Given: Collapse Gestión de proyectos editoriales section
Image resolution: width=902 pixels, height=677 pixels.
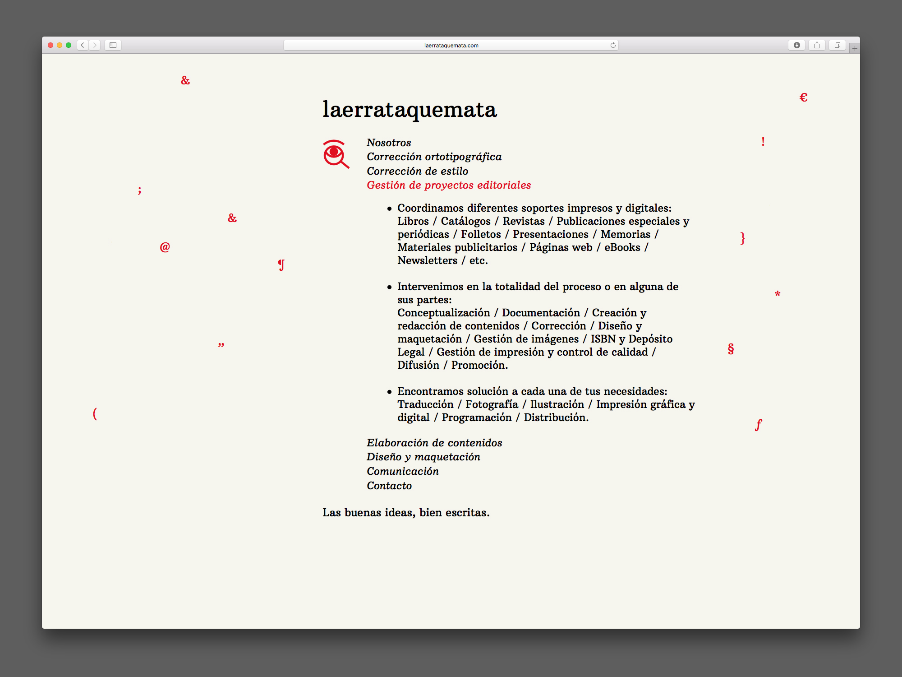Looking at the screenshot, I should click(x=449, y=185).
